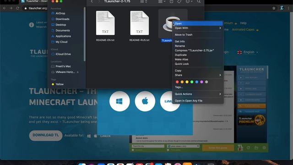Click the Finder share icon

pos(171,1)
